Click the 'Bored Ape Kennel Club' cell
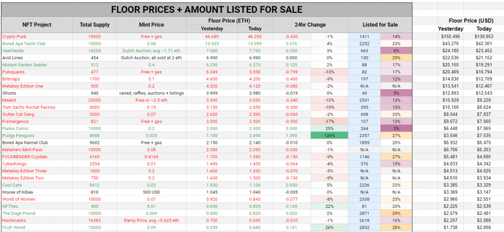This screenshot has height=232, width=504. pos(37,143)
